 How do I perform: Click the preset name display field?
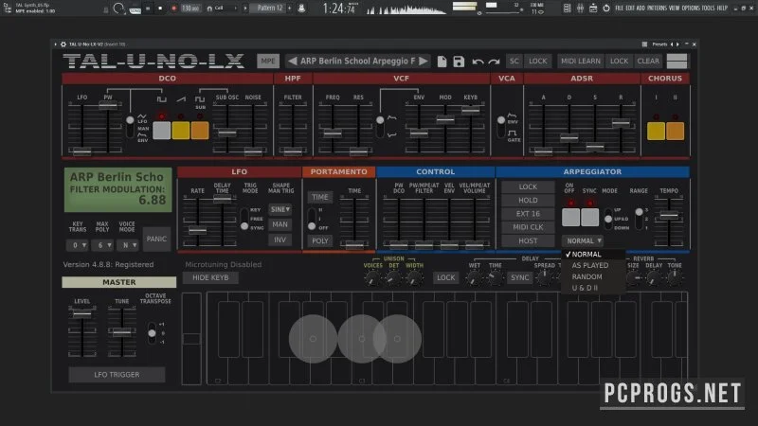(x=358, y=62)
